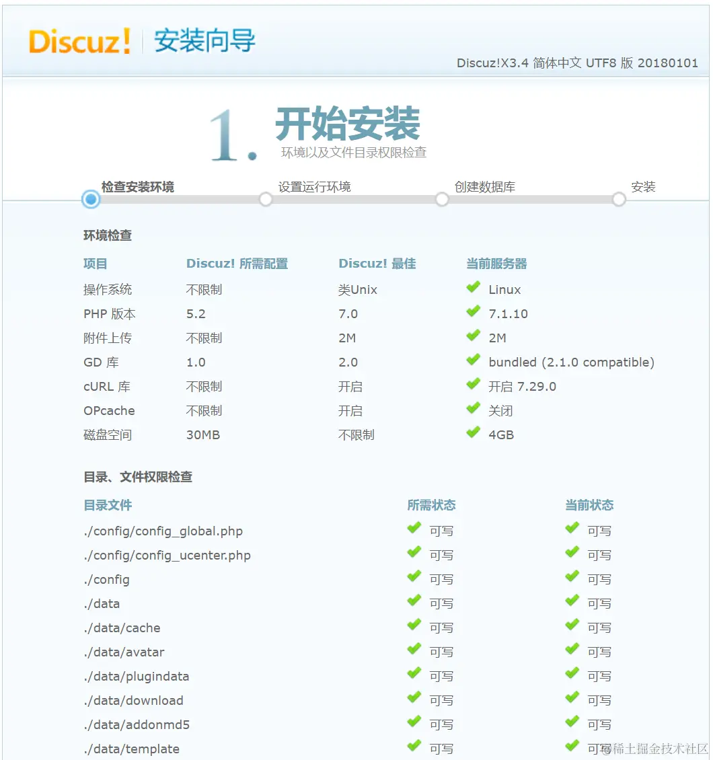Click checkmark beside 4GB disk space
Viewport: 713px width, 760px height.
coord(473,433)
